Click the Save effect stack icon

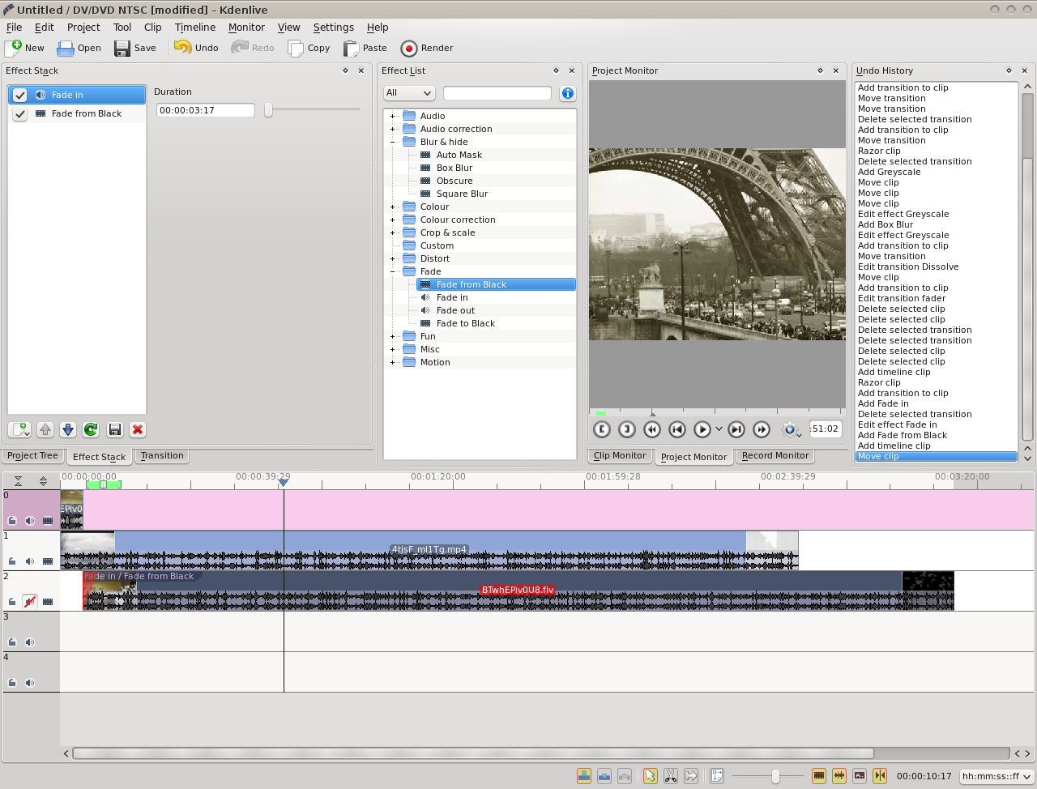click(115, 429)
